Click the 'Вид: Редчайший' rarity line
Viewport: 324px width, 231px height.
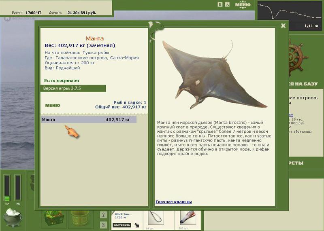pos(62,68)
